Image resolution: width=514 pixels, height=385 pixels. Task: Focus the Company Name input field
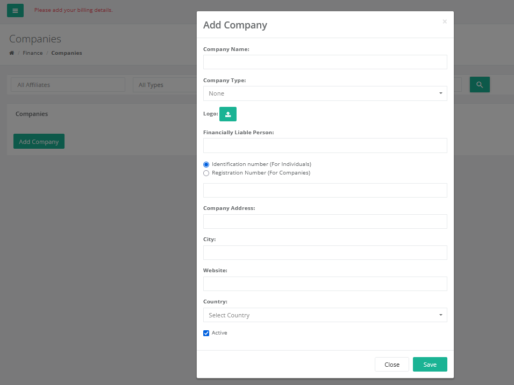point(325,62)
